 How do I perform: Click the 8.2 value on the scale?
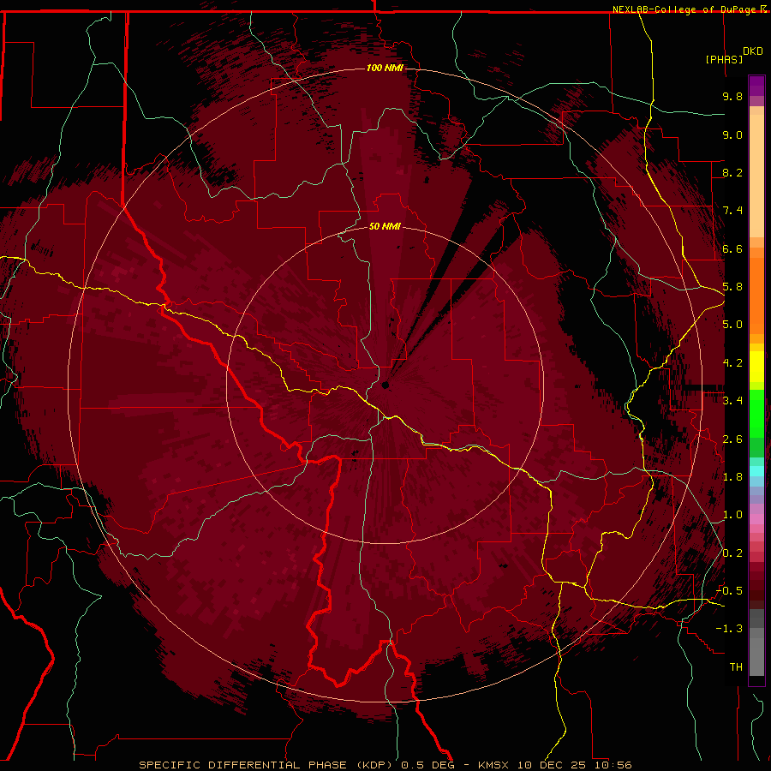coord(732,172)
